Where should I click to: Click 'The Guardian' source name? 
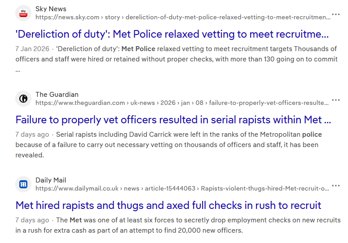[x=57, y=95]
